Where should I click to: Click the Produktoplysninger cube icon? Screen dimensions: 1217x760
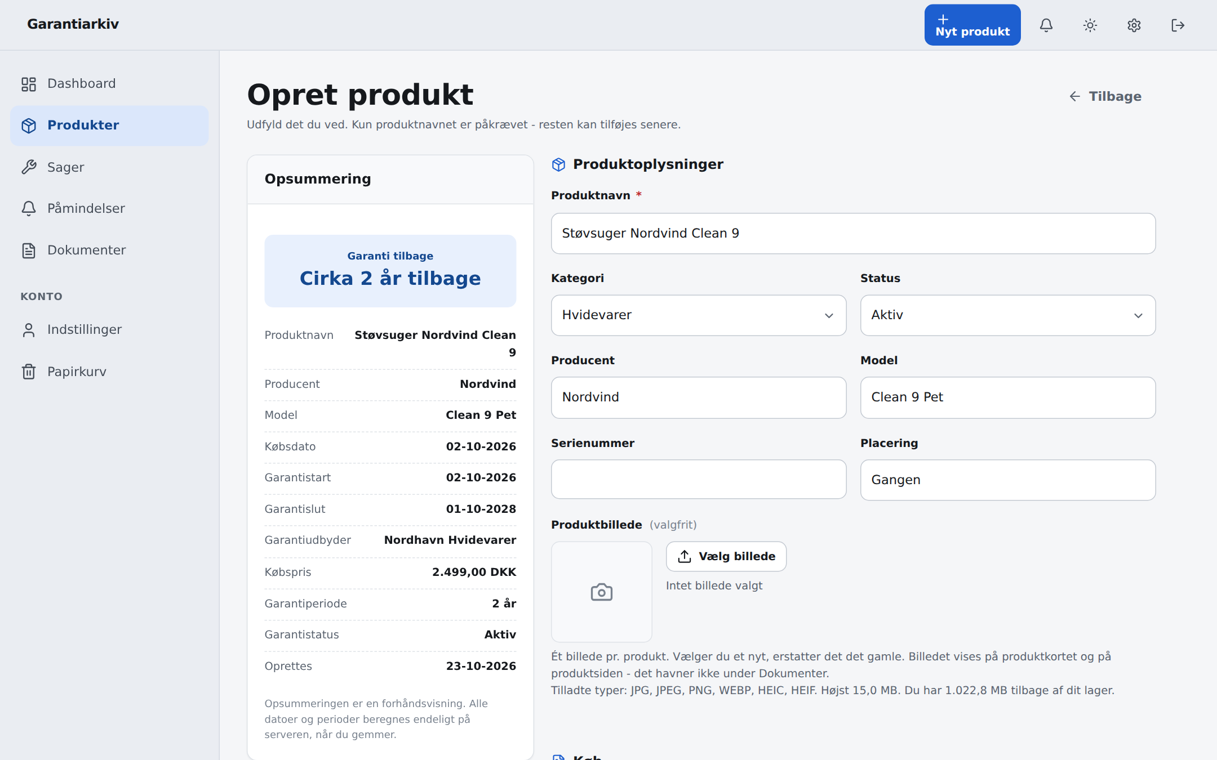pos(558,164)
